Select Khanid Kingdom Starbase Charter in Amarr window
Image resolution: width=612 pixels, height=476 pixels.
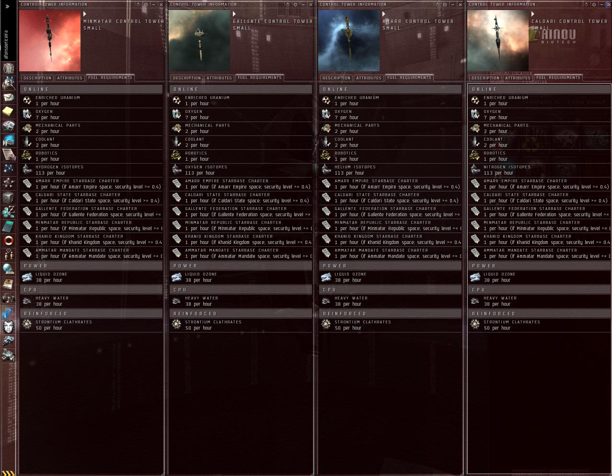(391, 240)
